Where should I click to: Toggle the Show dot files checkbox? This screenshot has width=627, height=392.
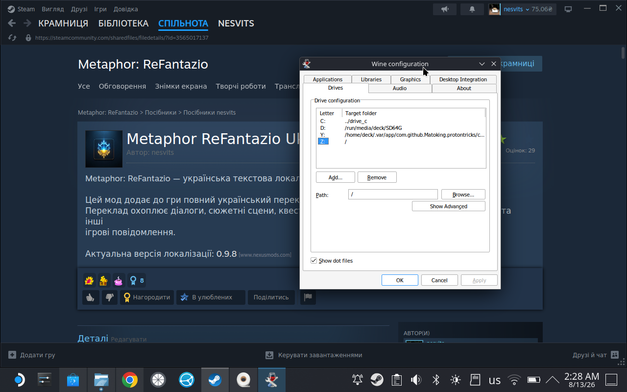(x=314, y=261)
